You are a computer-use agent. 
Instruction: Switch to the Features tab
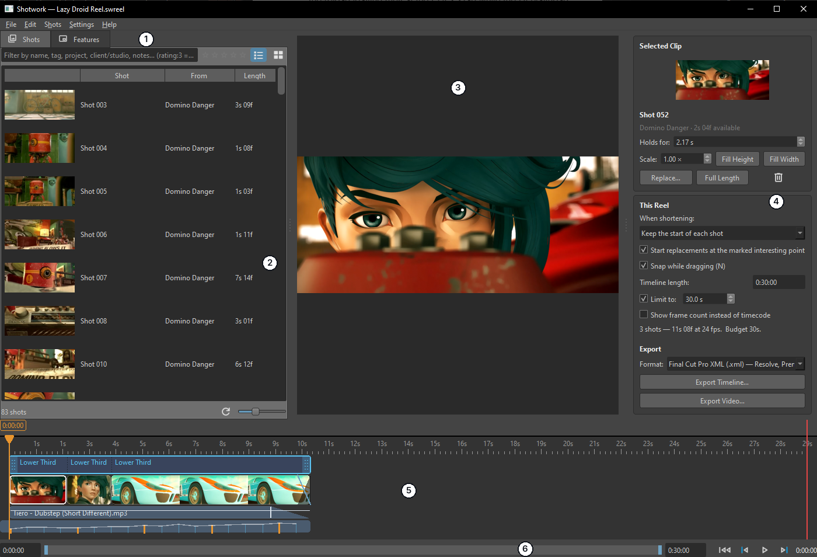pyautogui.click(x=80, y=39)
